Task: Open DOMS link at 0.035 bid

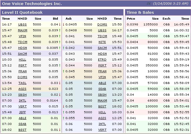Action: (x=22, y=77)
